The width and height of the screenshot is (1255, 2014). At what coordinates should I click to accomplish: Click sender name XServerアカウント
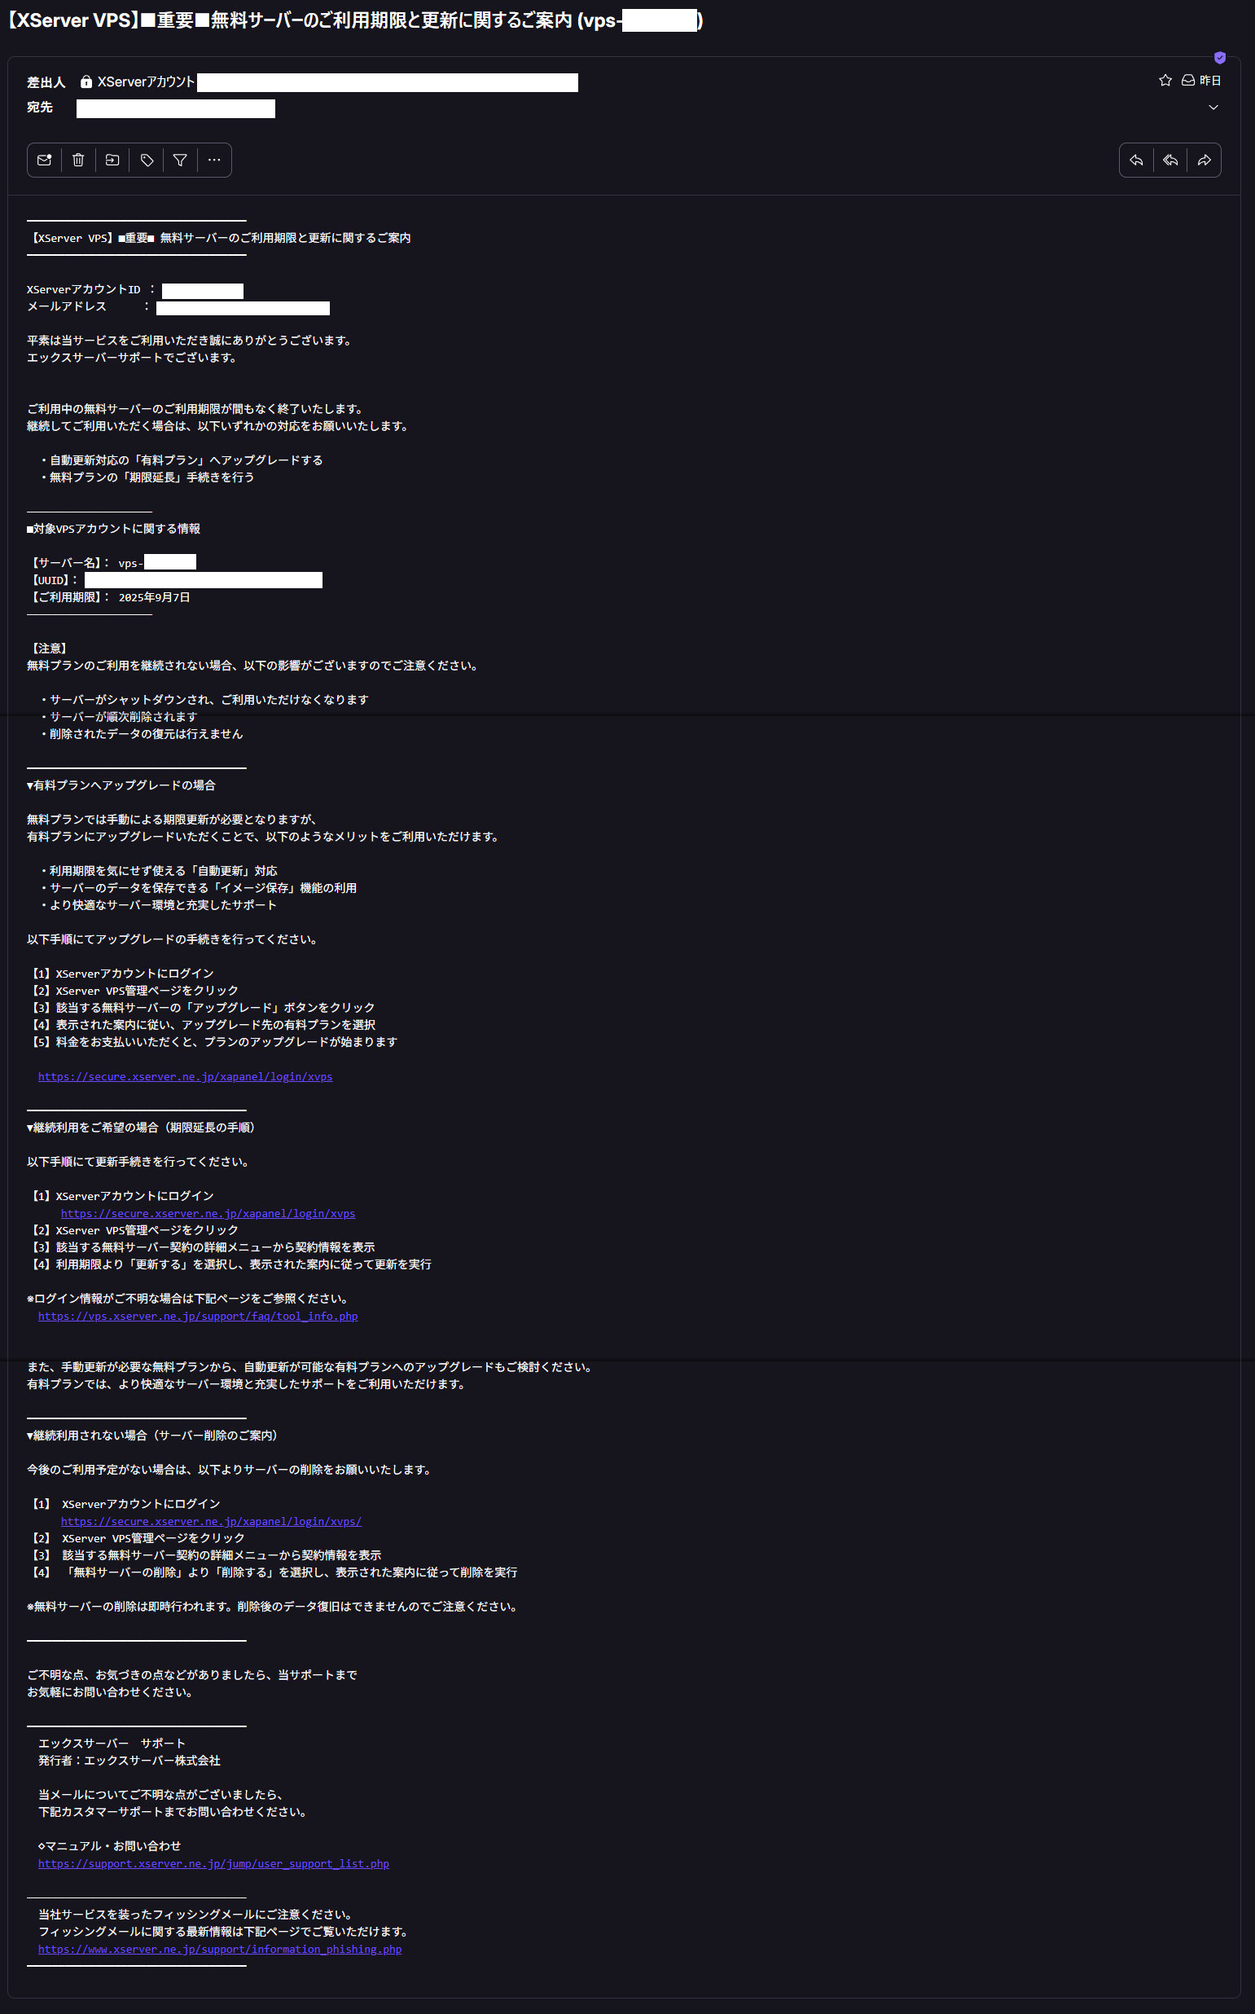click(146, 81)
